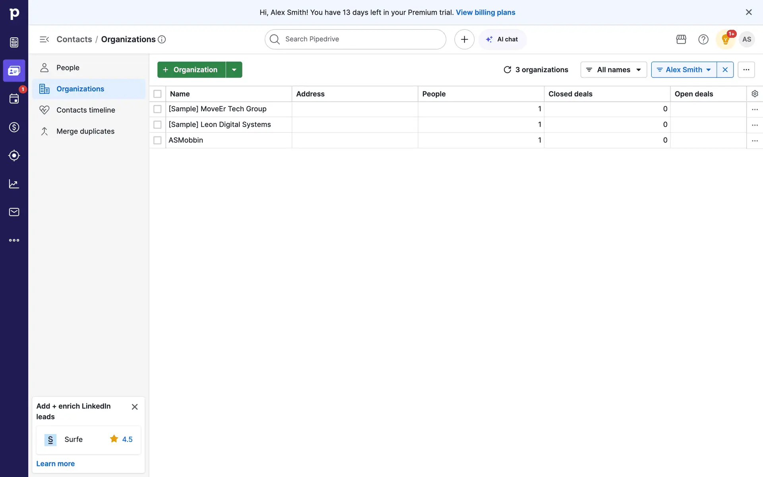The width and height of the screenshot is (763, 477).
Task: Open the Activities calendar icon
Action: click(x=14, y=99)
